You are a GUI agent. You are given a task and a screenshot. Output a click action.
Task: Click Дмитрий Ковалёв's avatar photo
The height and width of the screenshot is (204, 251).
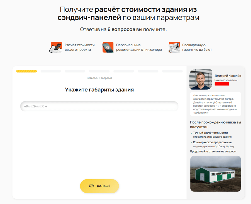click(201, 79)
